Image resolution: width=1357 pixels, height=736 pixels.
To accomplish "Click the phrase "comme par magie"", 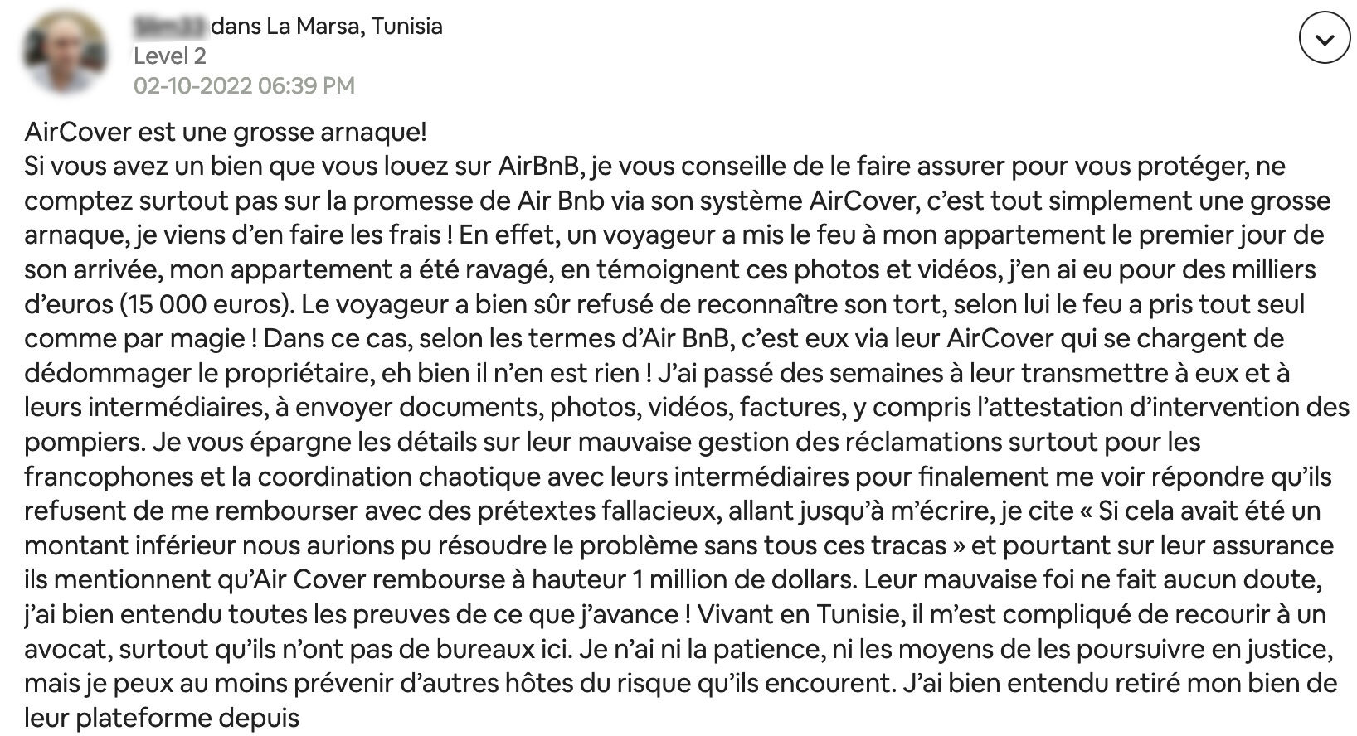I will tap(124, 338).
